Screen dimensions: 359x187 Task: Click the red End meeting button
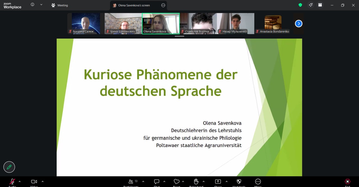348,182
